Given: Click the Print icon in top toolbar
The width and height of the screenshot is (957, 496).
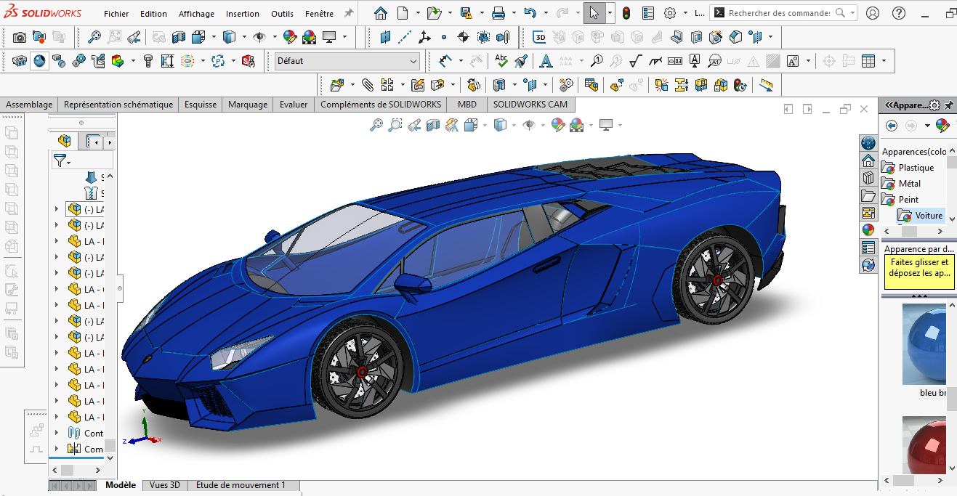Looking at the screenshot, I should [x=498, y=13].
